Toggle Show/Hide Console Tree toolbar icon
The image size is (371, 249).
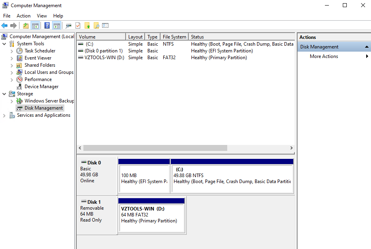coord(35,25)
